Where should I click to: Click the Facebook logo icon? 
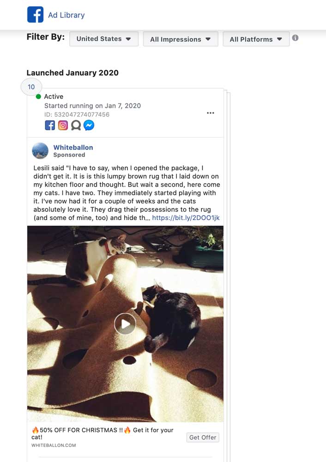(x=36, y=14)
